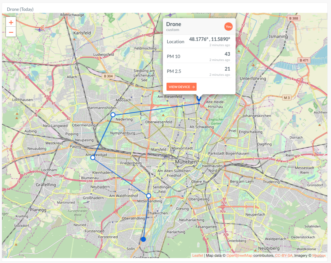The height and width of the screenshot is (263, 331).
Task: Open the Leaflet attribution link
Action: 198,255
